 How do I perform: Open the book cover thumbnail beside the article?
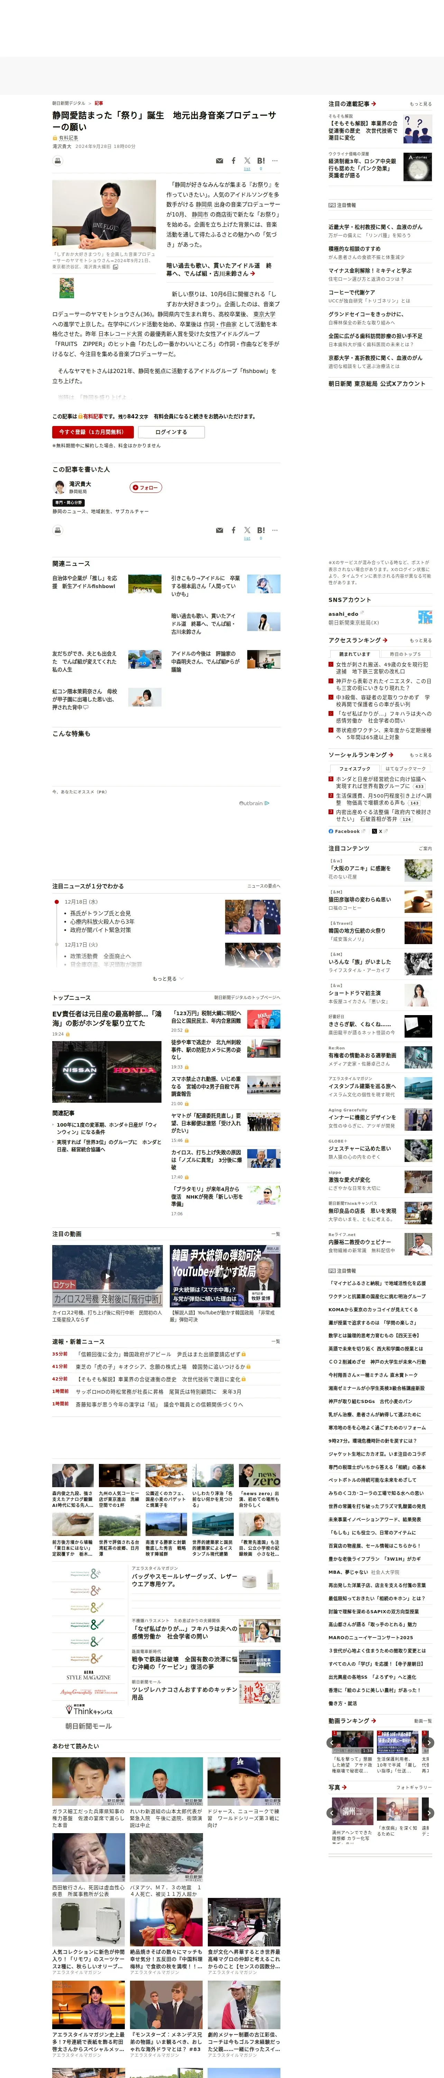pos(67,288)
